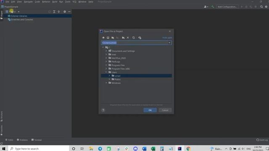Open the Edit menu
This screenshot has width=269, height=151.
(x=13, y=2)
